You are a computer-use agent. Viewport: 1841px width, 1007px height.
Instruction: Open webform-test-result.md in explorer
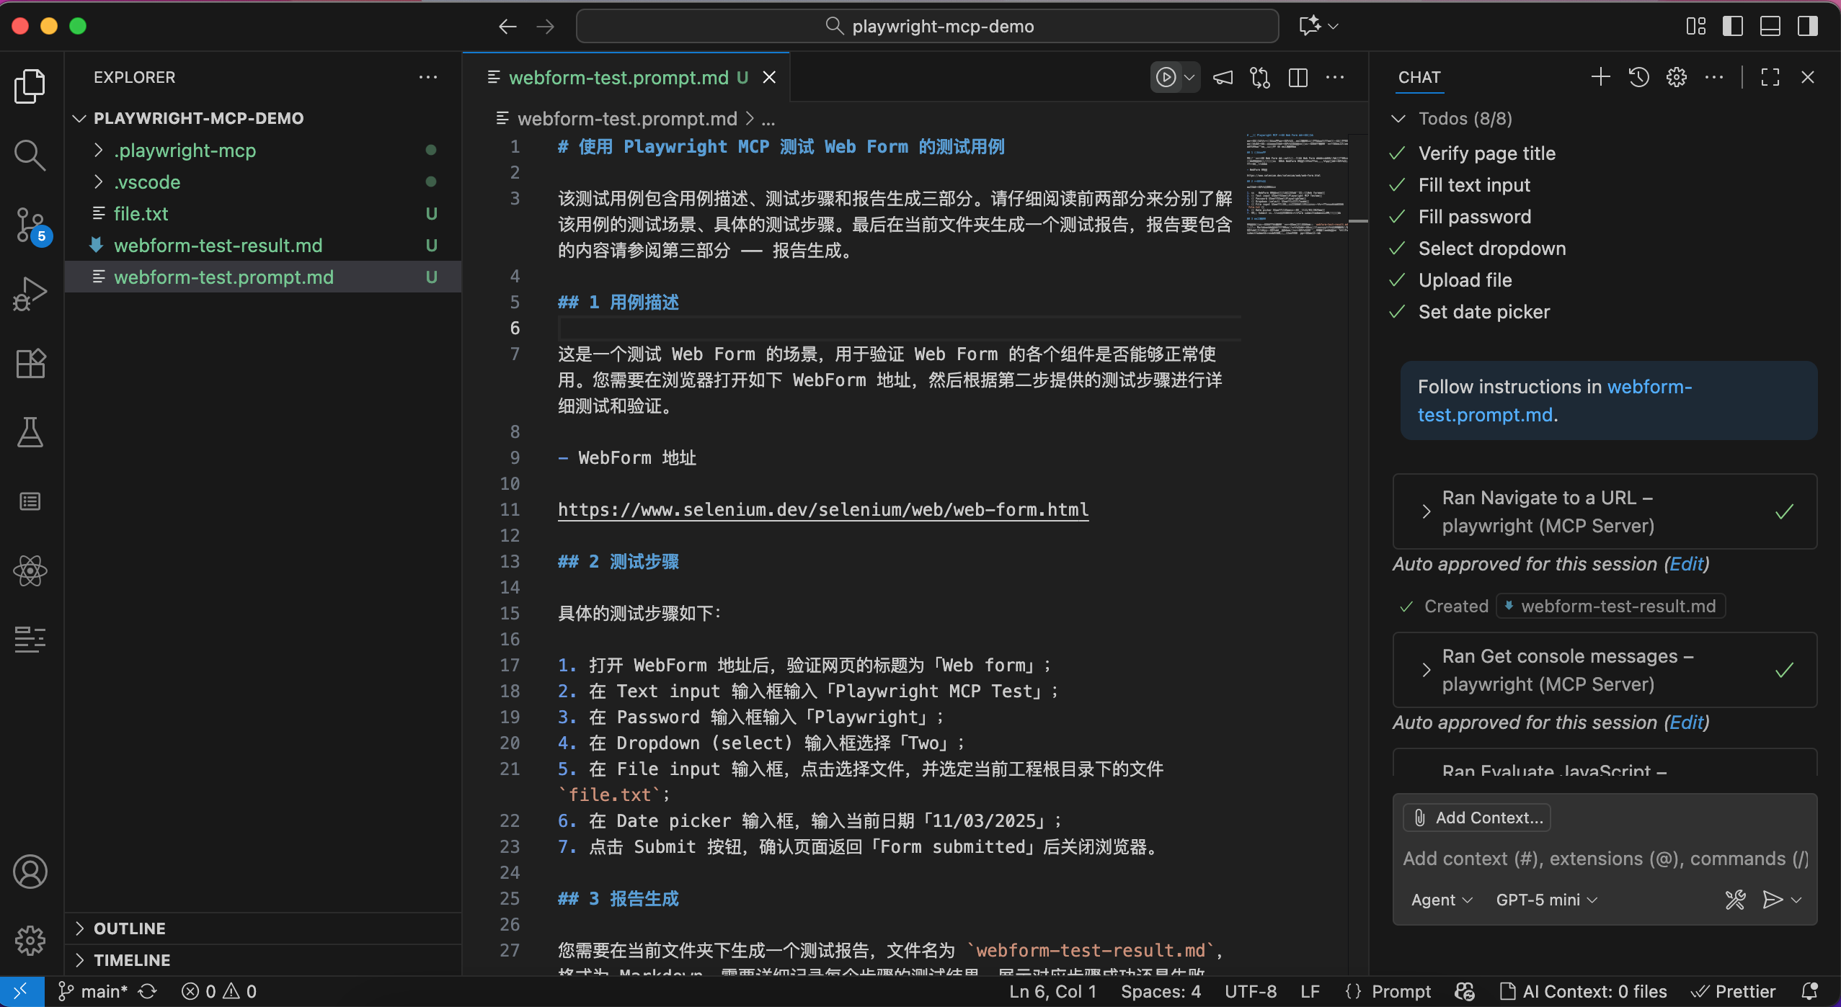point(218,246)
